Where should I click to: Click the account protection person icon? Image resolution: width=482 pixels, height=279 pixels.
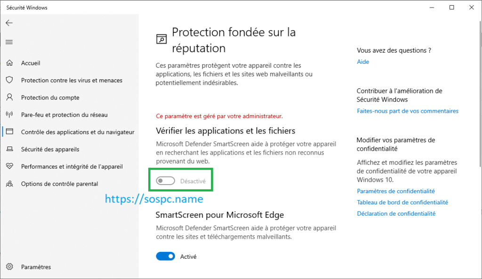pos(9,98)
